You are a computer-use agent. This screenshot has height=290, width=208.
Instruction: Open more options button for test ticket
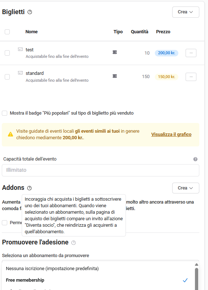[191, 53]
